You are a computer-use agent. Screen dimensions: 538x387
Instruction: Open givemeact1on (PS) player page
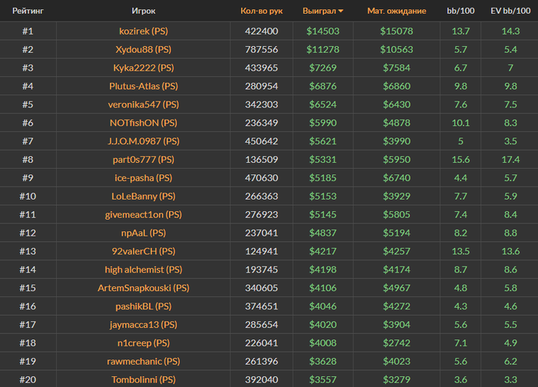pyautogui.click(x=144, y=214)
